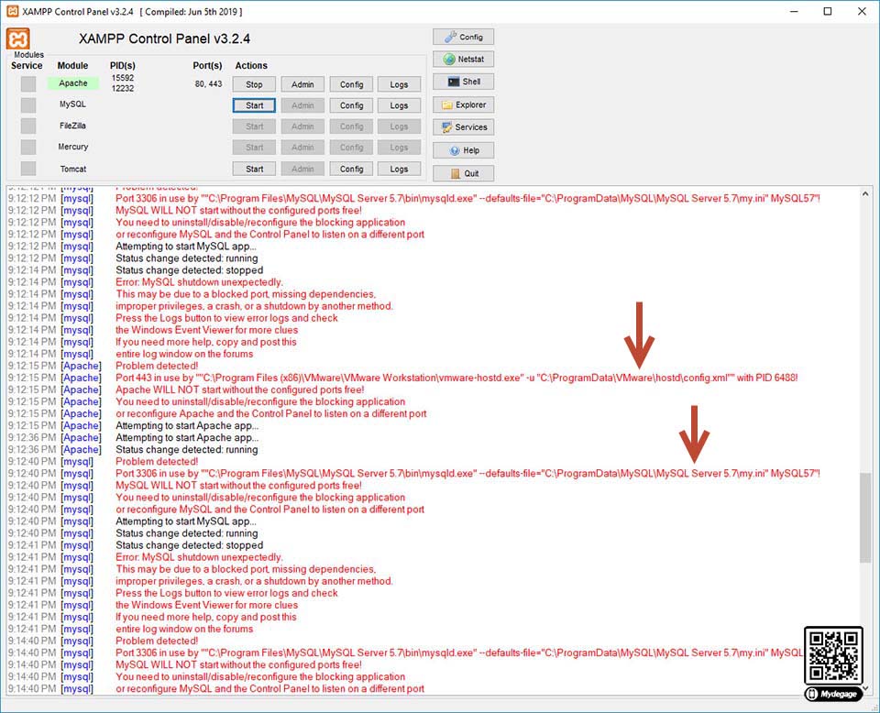Image resolution: width=880 pixels, height=713 pixels.
Task: Open the Services button
Action: point(463,127)
